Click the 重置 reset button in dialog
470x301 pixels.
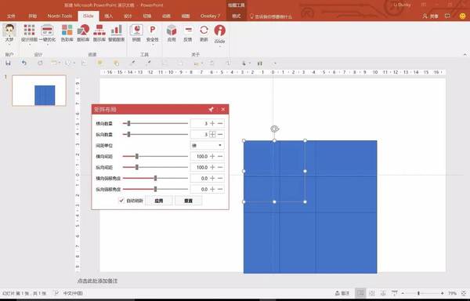[188, 201]
